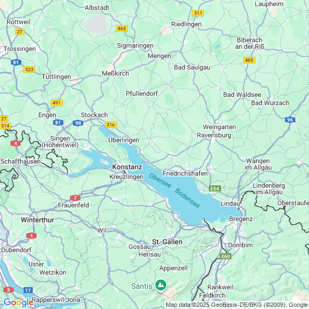The width and height of the screenshot is (309, 309).
Task: Click the E54 green route shield
Action: (215, 189)
